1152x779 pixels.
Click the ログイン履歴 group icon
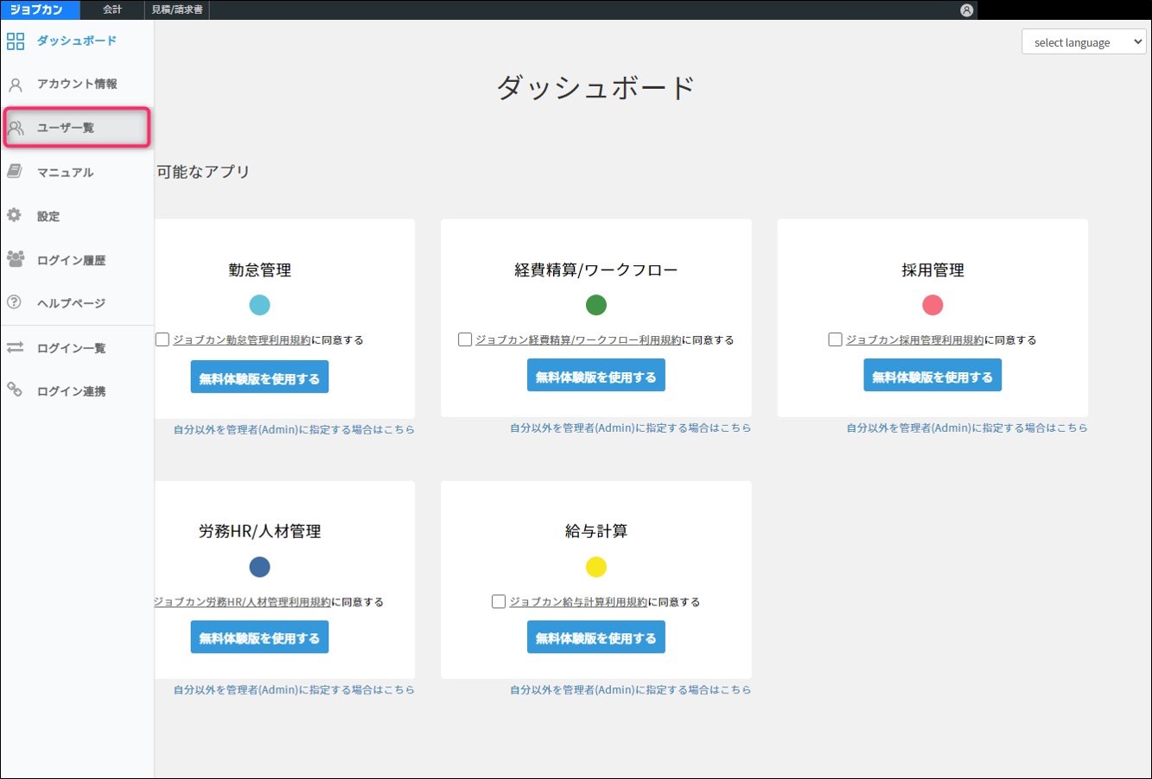(x=16, y=259)
